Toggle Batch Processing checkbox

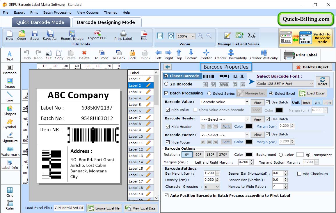[x=166, y=93]
